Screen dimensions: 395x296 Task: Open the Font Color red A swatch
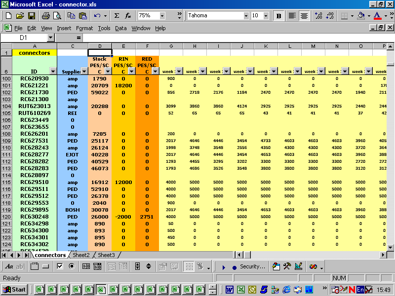click(x=377, y=16)
